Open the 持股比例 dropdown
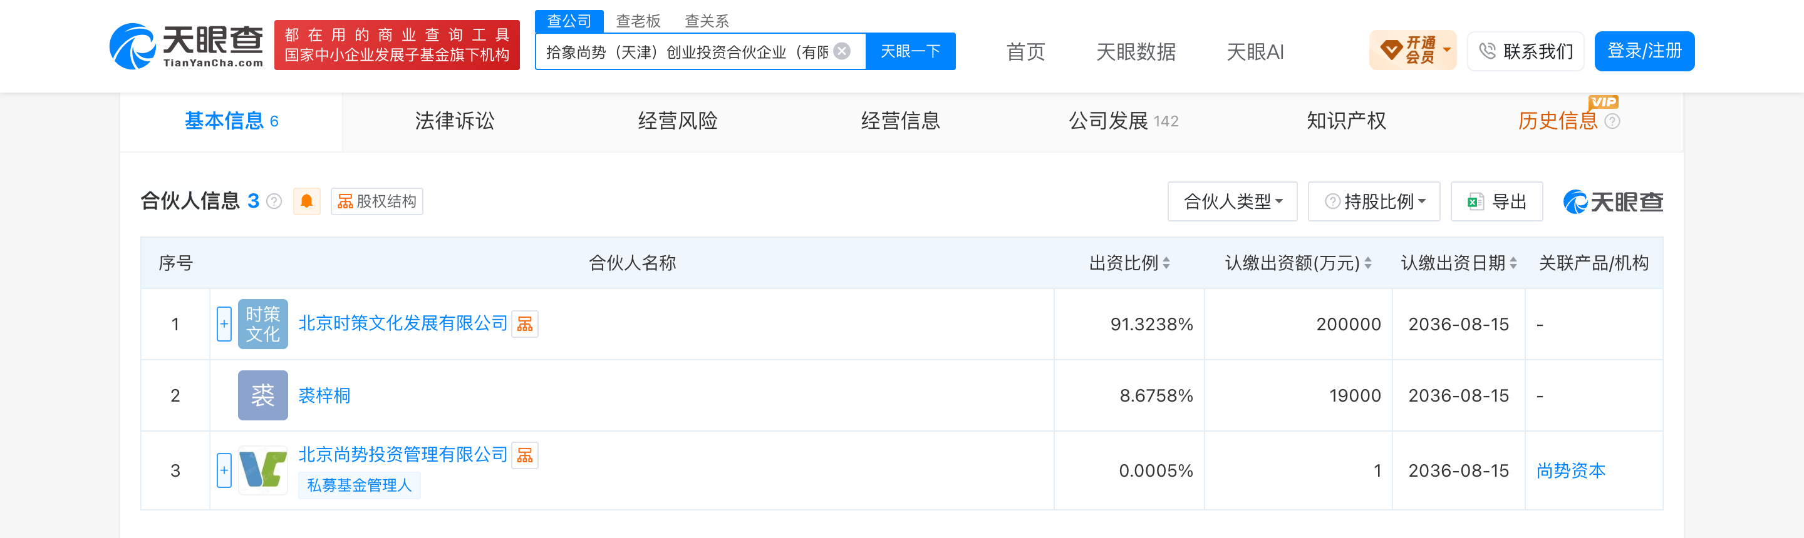 click(x=1373, y=201)
